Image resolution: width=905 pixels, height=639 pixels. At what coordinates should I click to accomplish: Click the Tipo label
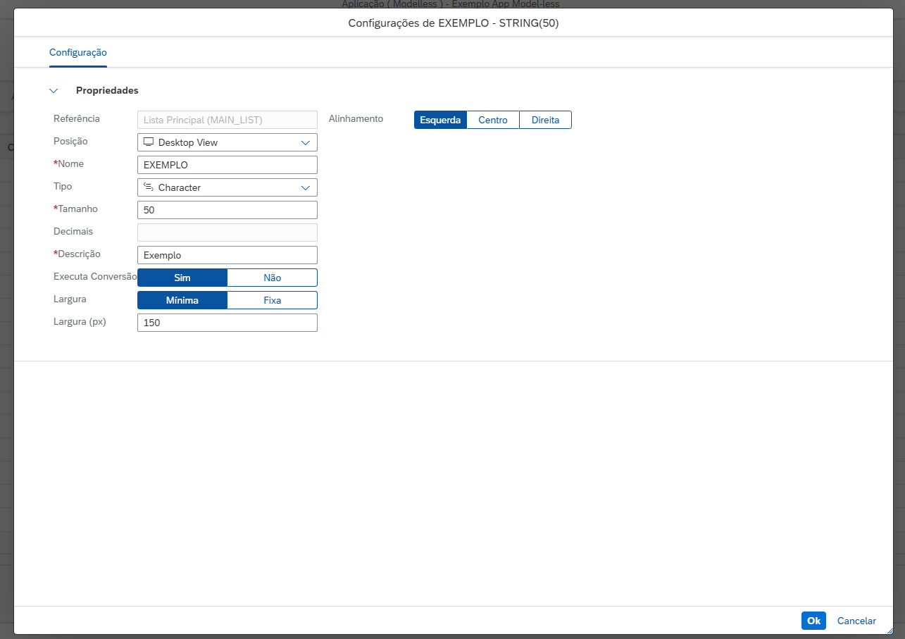(x=63, y=186)
